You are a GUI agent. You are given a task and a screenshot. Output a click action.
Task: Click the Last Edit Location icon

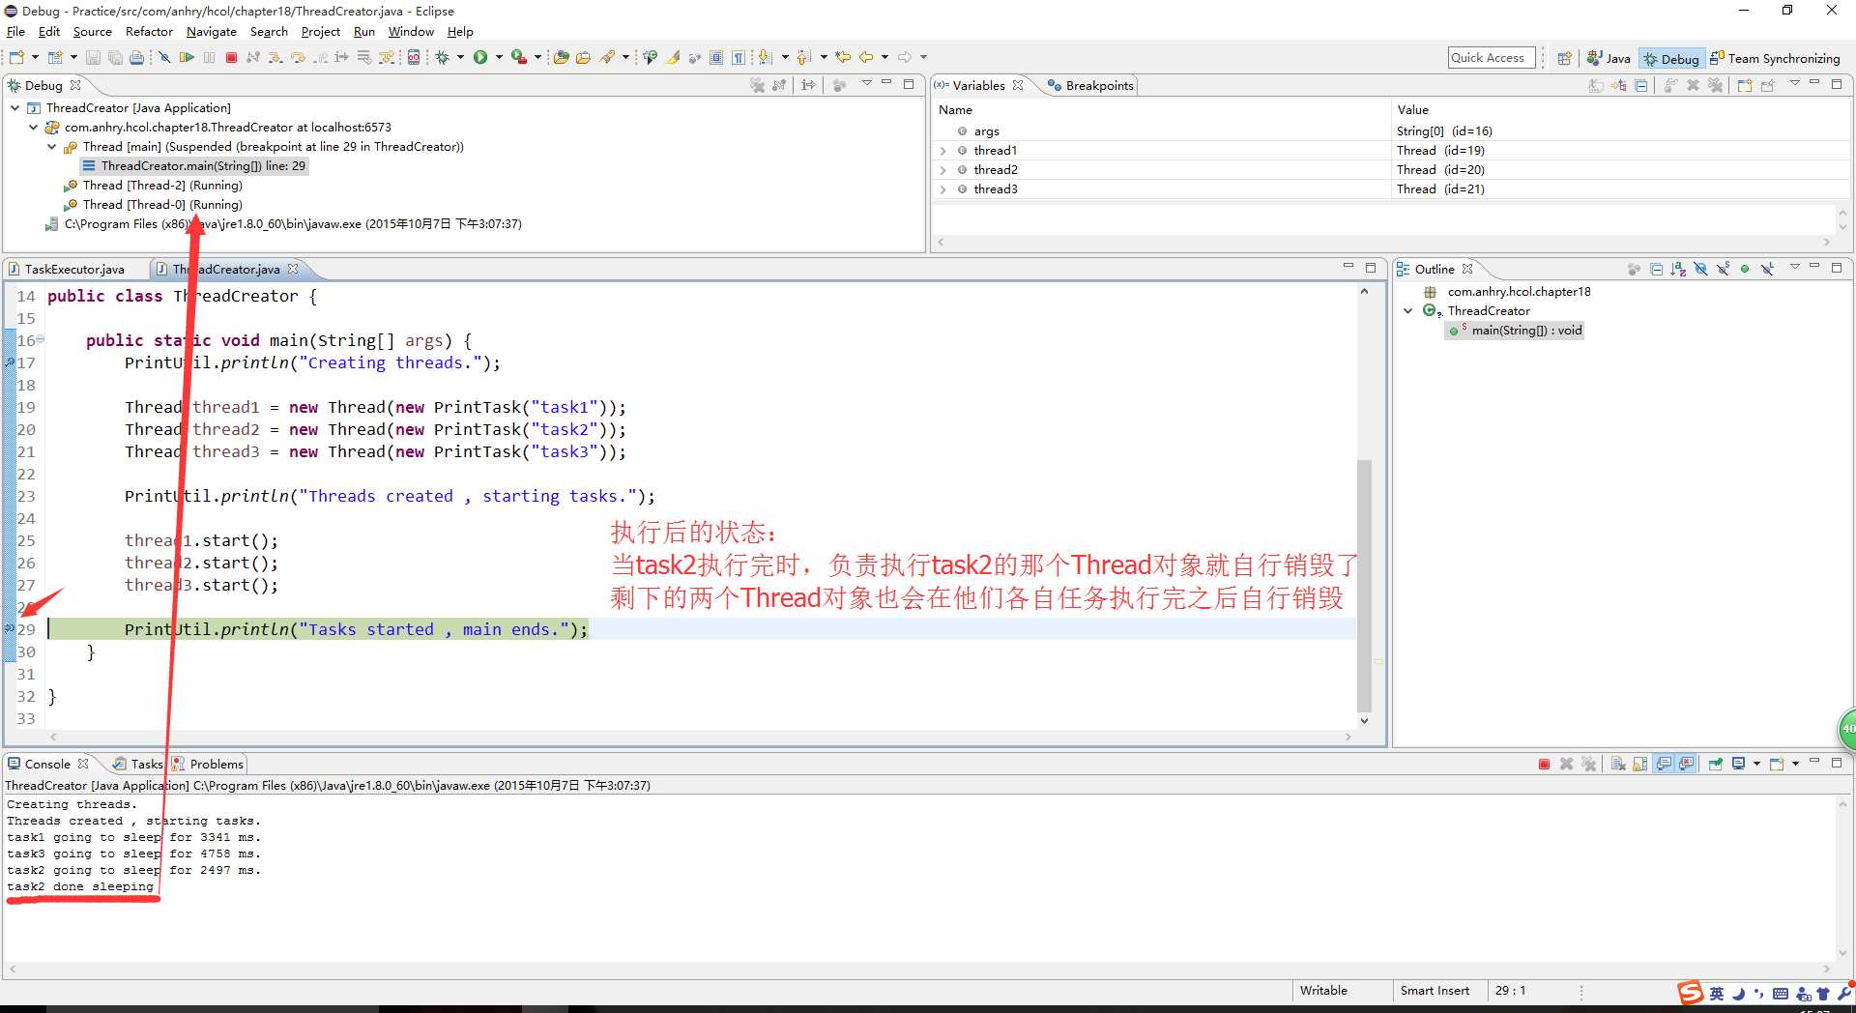pyautogui.click(x=843, y=57)
